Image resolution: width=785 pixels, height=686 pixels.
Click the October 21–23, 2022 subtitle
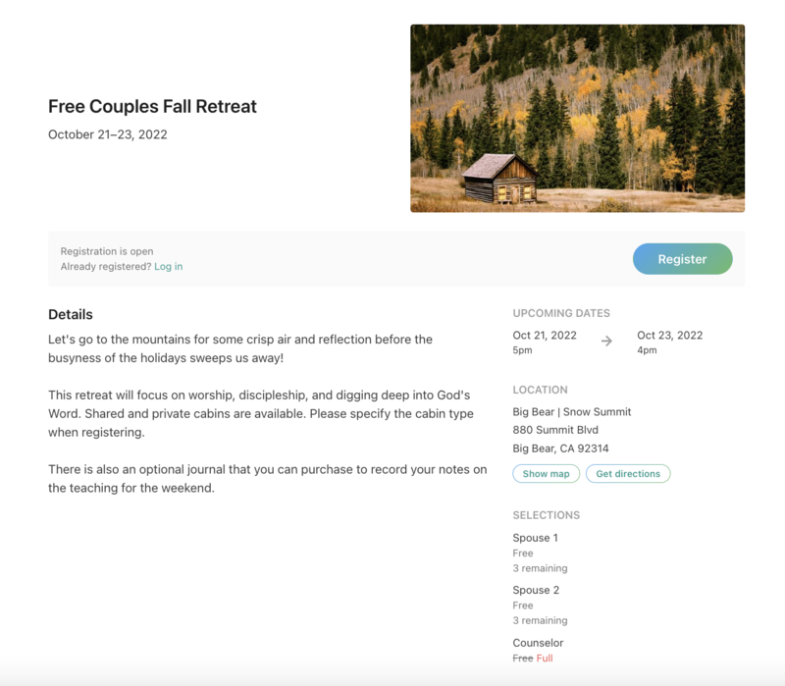click(108, 134)
